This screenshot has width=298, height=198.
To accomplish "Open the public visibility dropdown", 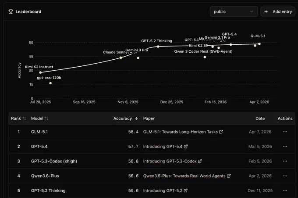I will tap(234, 11).
